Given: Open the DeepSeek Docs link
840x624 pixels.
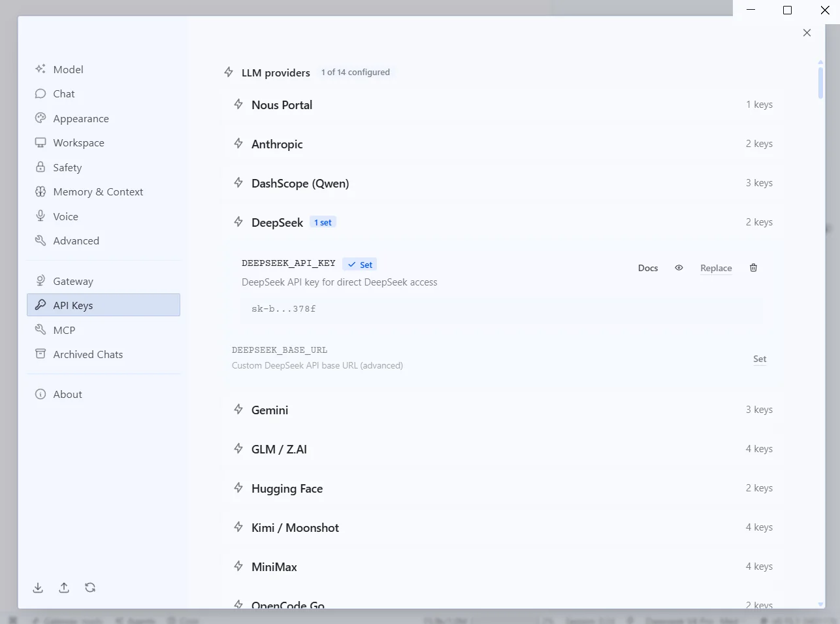Looking at the screenshot, I should tap(648, 268).
